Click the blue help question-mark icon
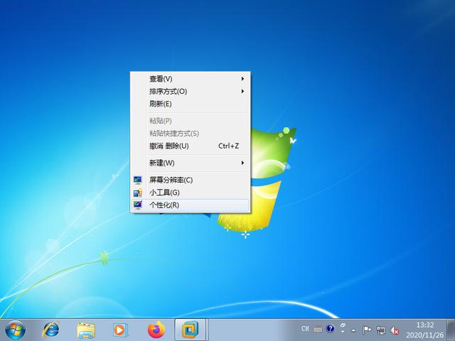 pyautogui.click(x=330, y=329)
